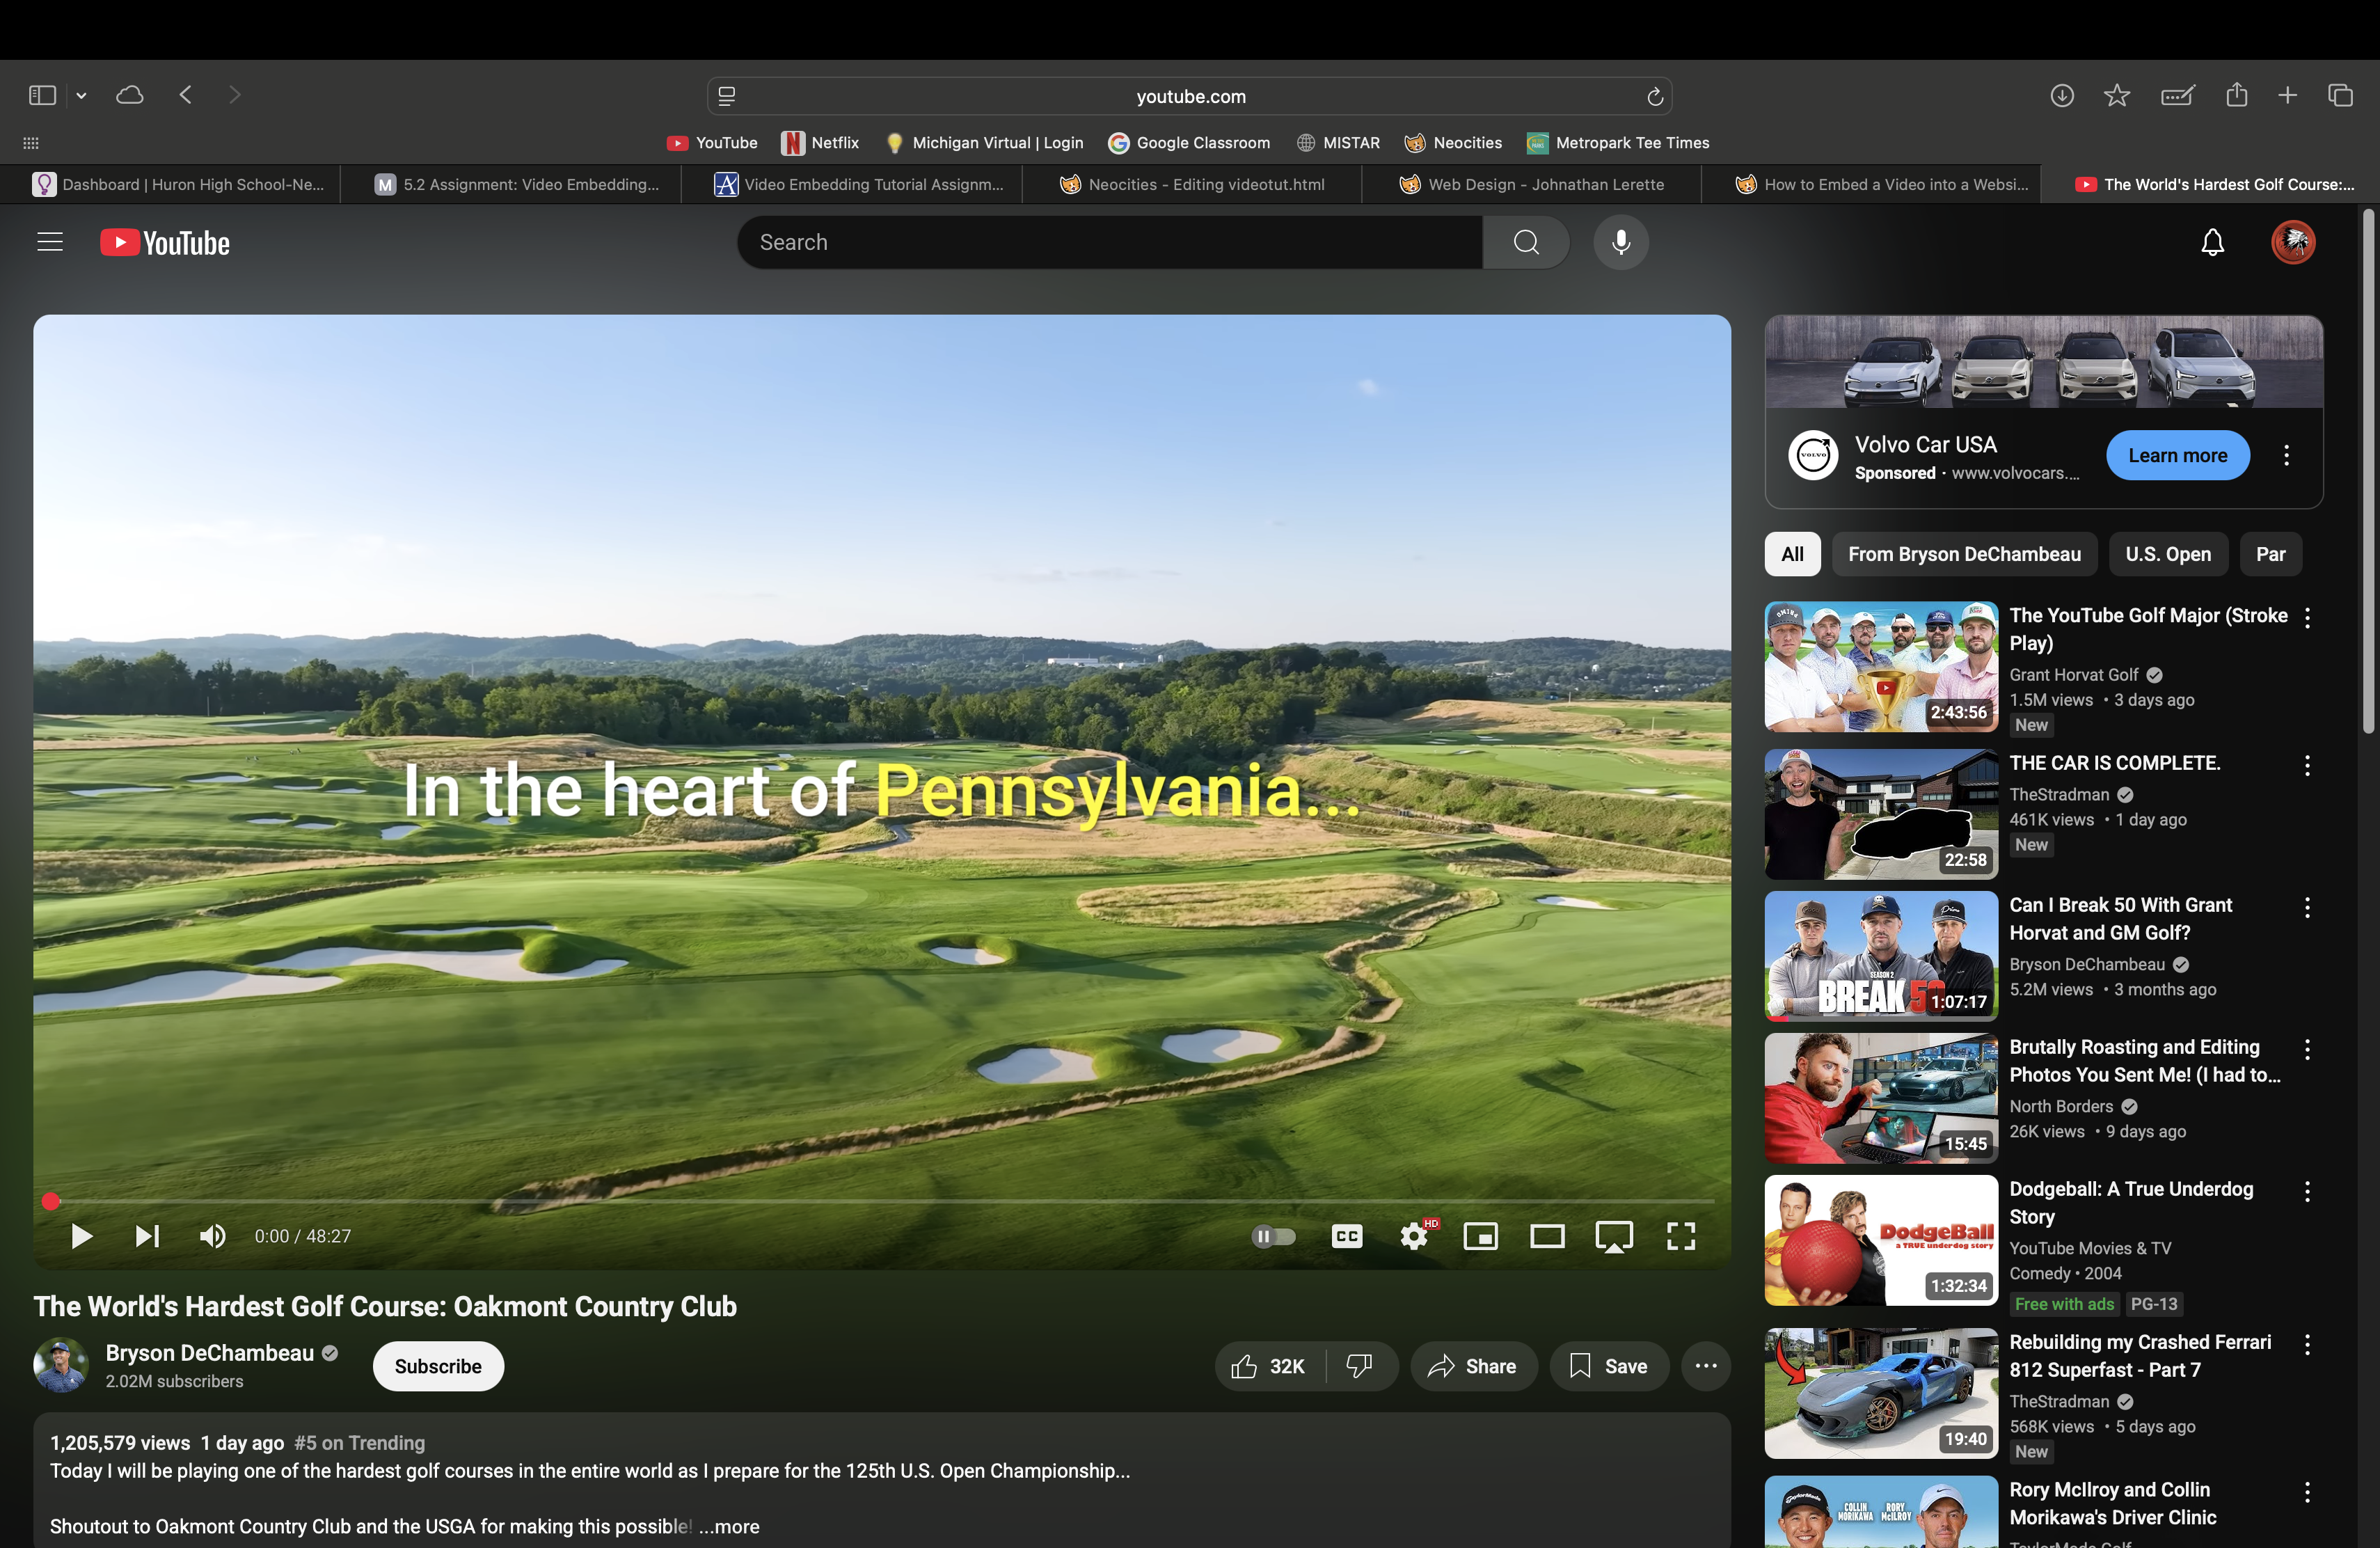Dislike the video with thumbs down
Viewport: 2380px width, 1548px height.
(1360, 1366)
